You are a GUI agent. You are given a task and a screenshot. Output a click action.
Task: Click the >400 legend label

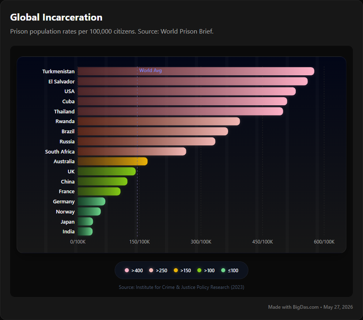pyautogui.click(x=137, y=271)
